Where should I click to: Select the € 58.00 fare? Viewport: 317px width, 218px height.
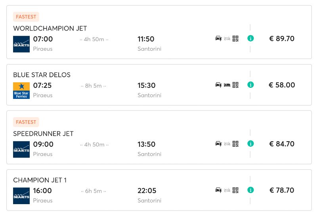click(282, 85)
